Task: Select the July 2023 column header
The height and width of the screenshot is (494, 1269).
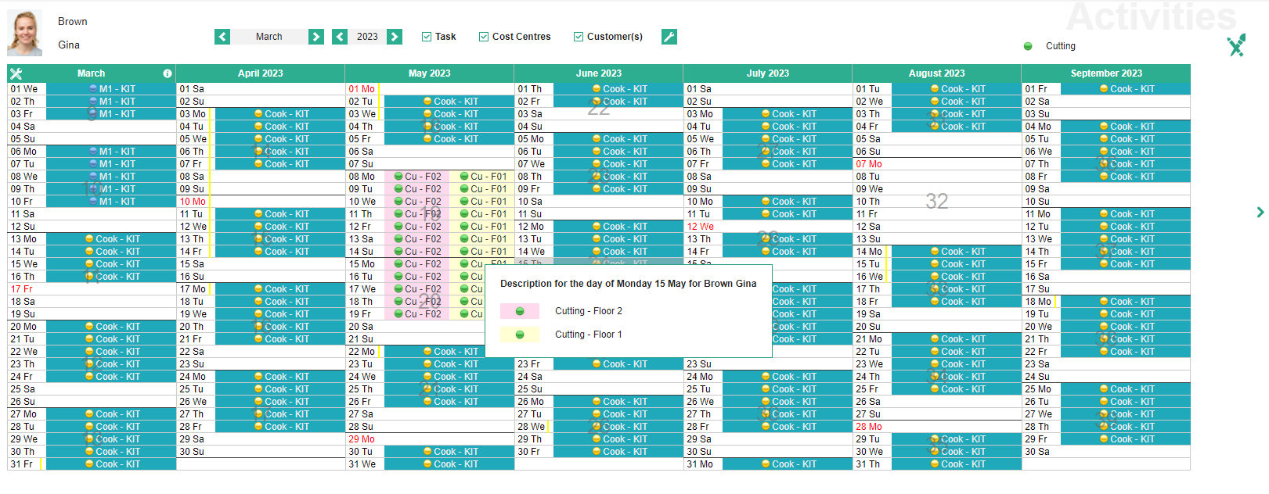Action: 768,73
